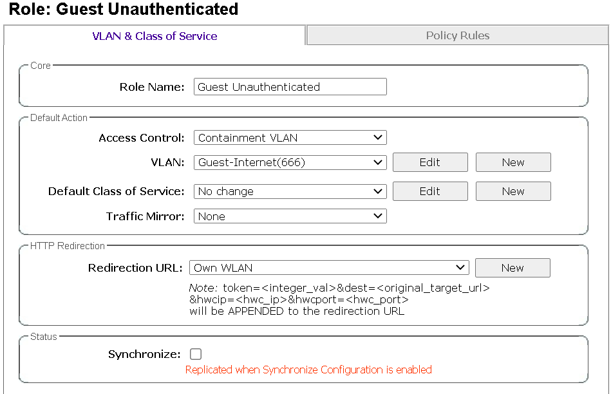
Task: Click the Role Name text field
Action: 290,87
